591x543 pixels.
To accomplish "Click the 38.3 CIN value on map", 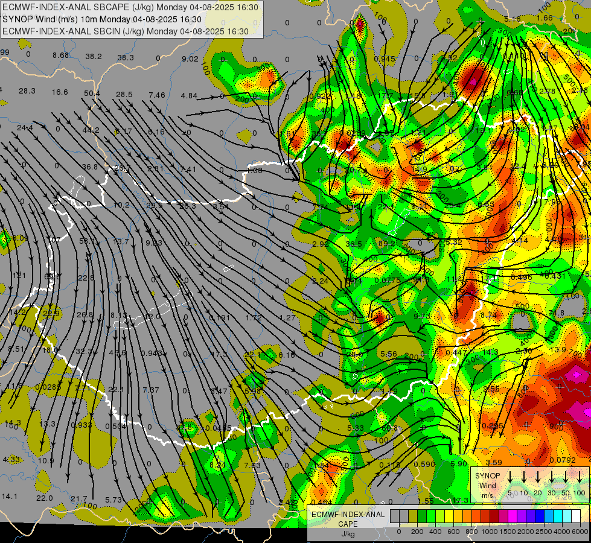I will pos(126,58).
